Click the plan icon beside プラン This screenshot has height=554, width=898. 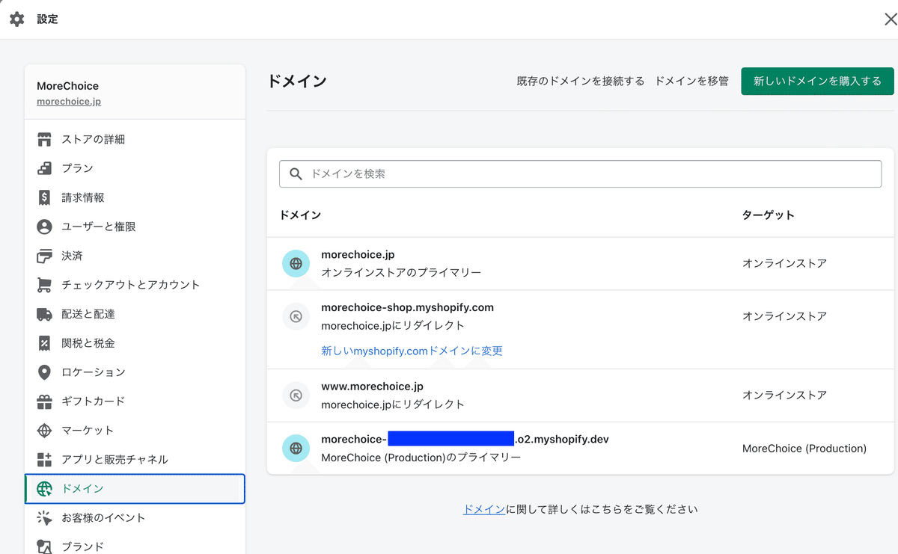click(x=44, y=168)
